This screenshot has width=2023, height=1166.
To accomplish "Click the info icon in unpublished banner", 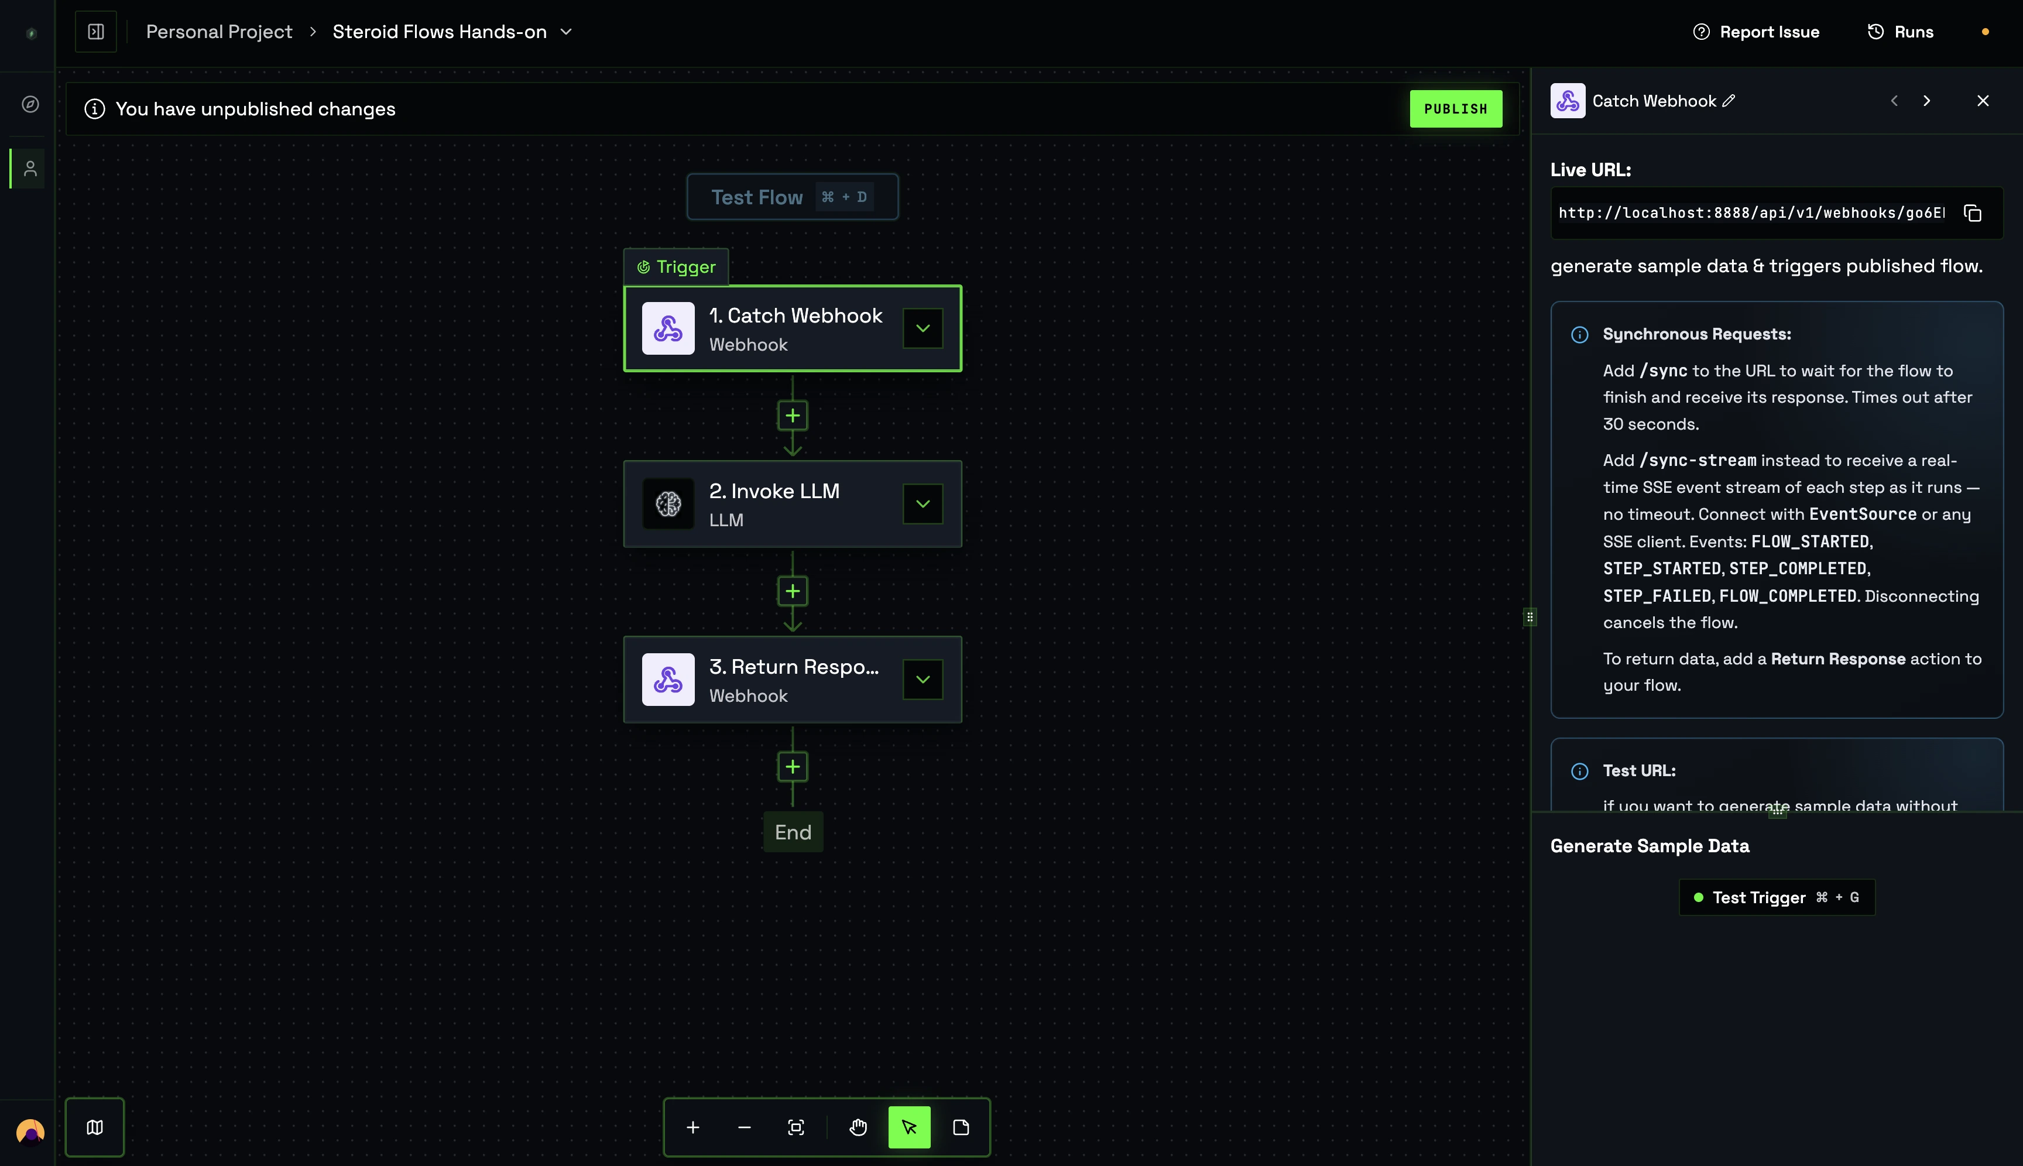I will pyautogui.click(x=94, y=109).
